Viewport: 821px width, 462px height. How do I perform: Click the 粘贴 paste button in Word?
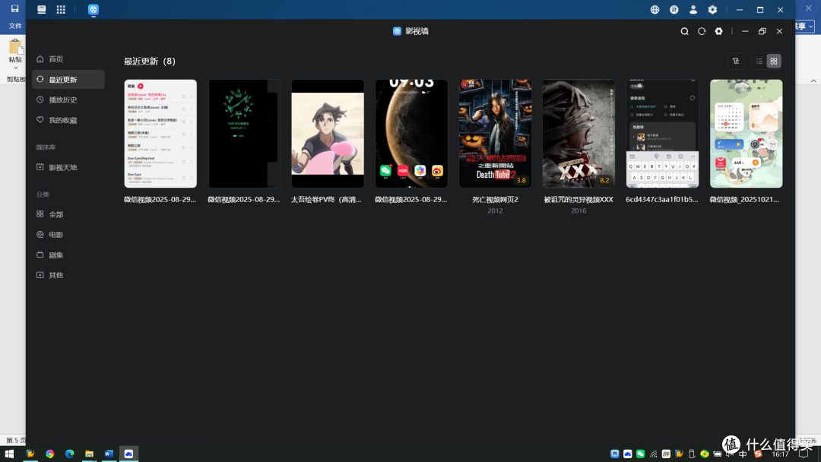pos(15,51)
